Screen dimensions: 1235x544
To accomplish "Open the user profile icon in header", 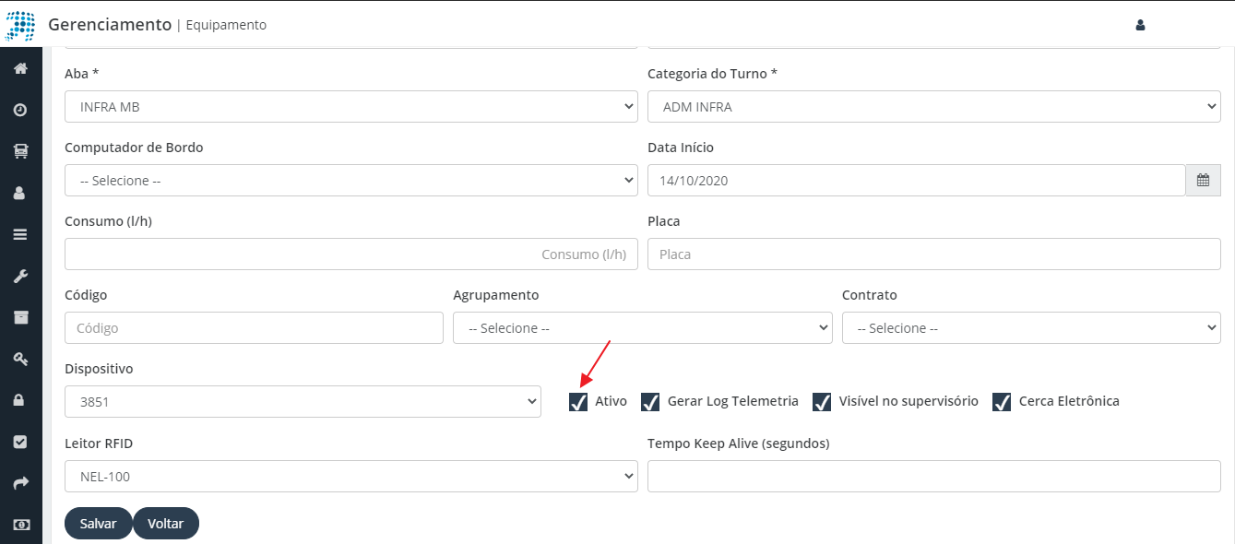I will [1140, 25].
